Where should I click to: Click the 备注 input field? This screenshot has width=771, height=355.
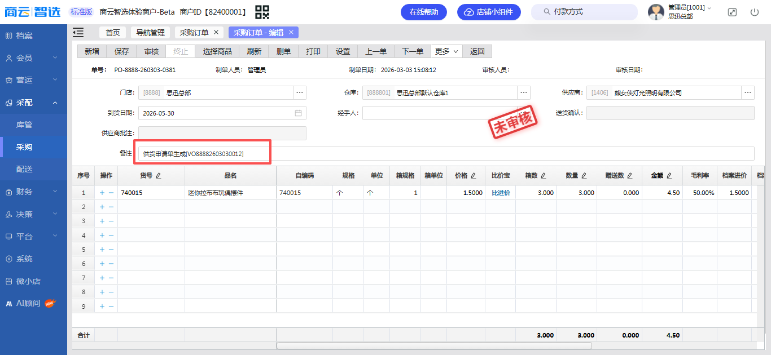tap(446, 153)
